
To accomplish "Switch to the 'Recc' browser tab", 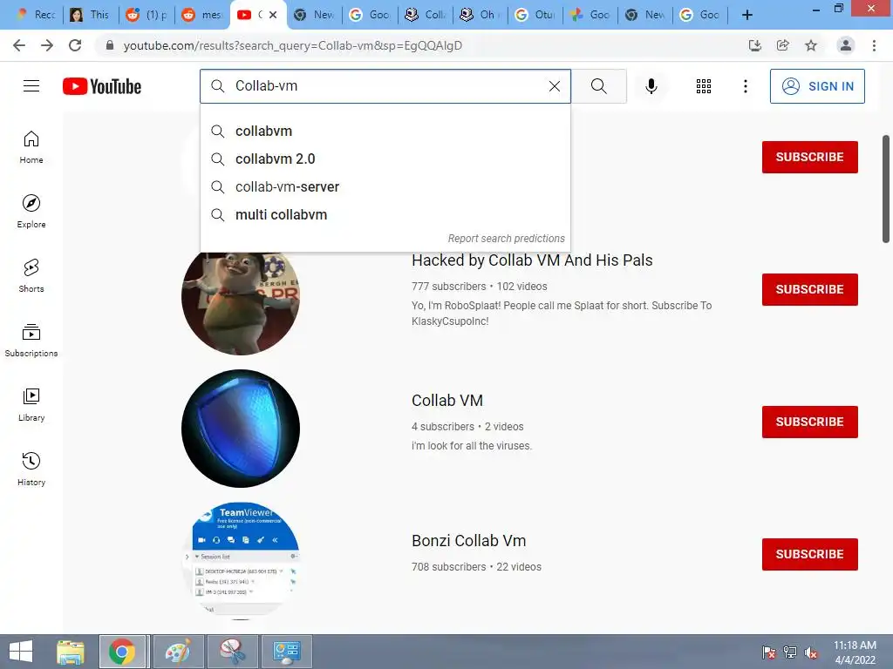I will 36,15.
